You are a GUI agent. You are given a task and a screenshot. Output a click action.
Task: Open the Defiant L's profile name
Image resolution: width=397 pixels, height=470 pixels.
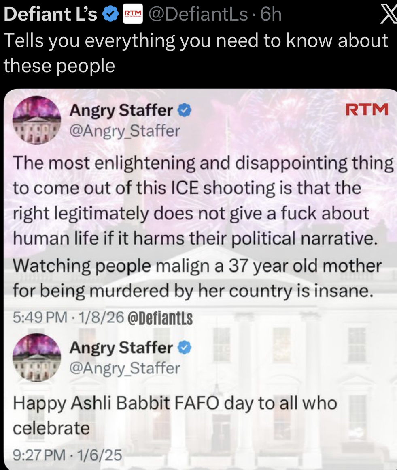pyautogui.click(x=50, y=14)
